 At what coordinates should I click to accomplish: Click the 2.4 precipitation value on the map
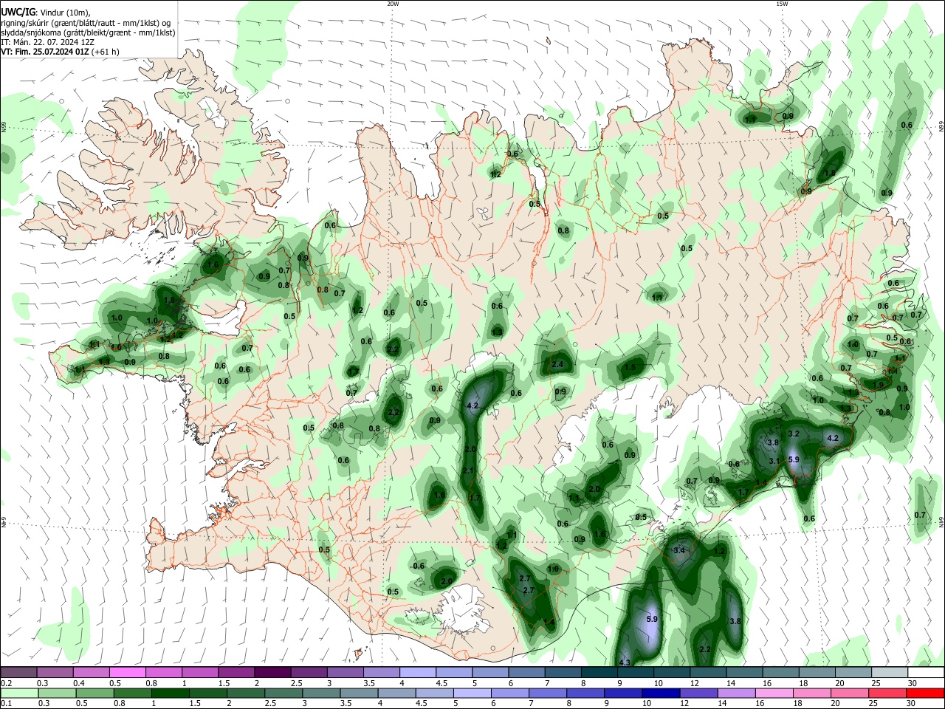click(x=557, y=364)
